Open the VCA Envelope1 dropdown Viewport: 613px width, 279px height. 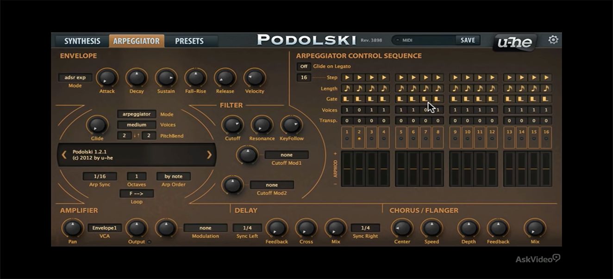[x=105, y=228]
